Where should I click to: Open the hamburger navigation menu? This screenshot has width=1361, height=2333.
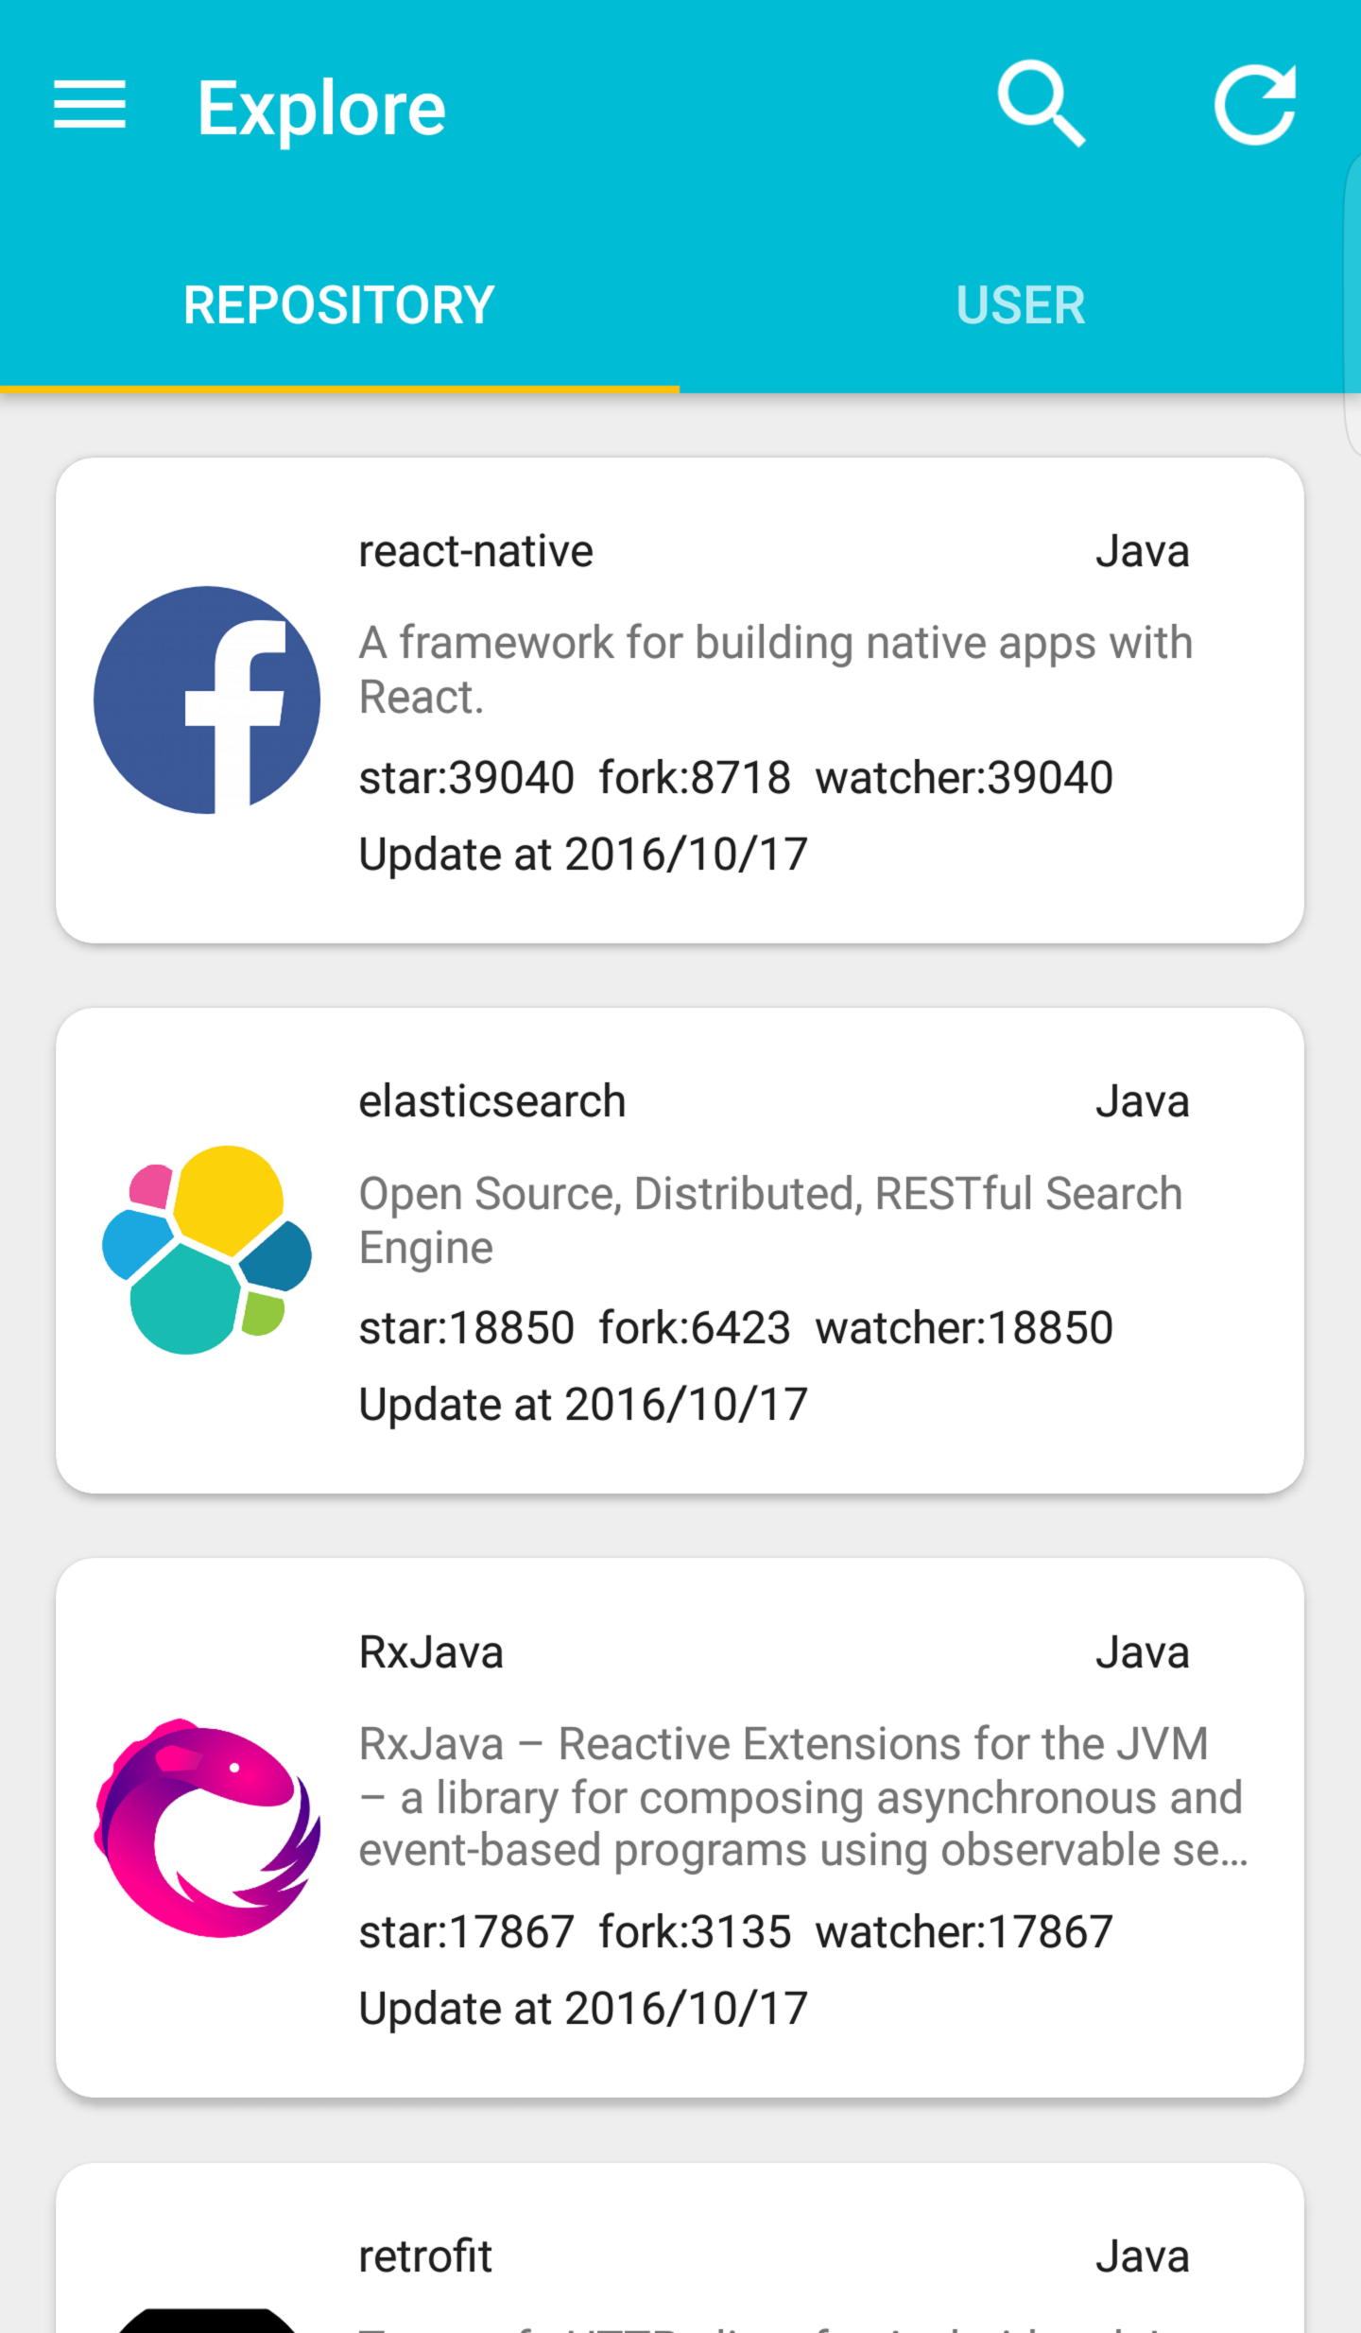(90, 105)
